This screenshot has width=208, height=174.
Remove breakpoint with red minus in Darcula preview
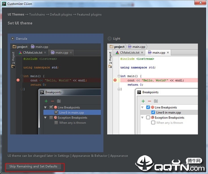coord(52,101)
